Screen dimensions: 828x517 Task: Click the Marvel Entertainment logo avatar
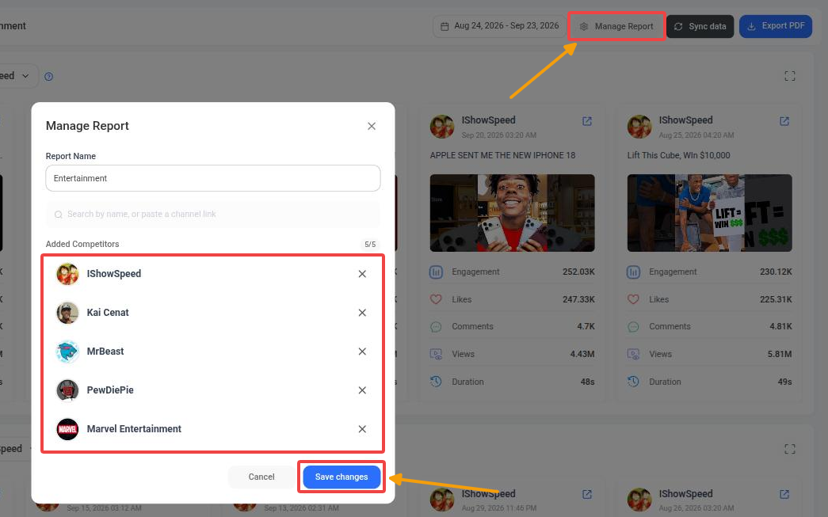[67, 429]
